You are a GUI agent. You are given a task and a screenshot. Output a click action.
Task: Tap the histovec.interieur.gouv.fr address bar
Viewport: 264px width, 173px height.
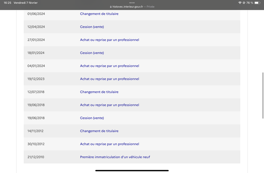132,7
